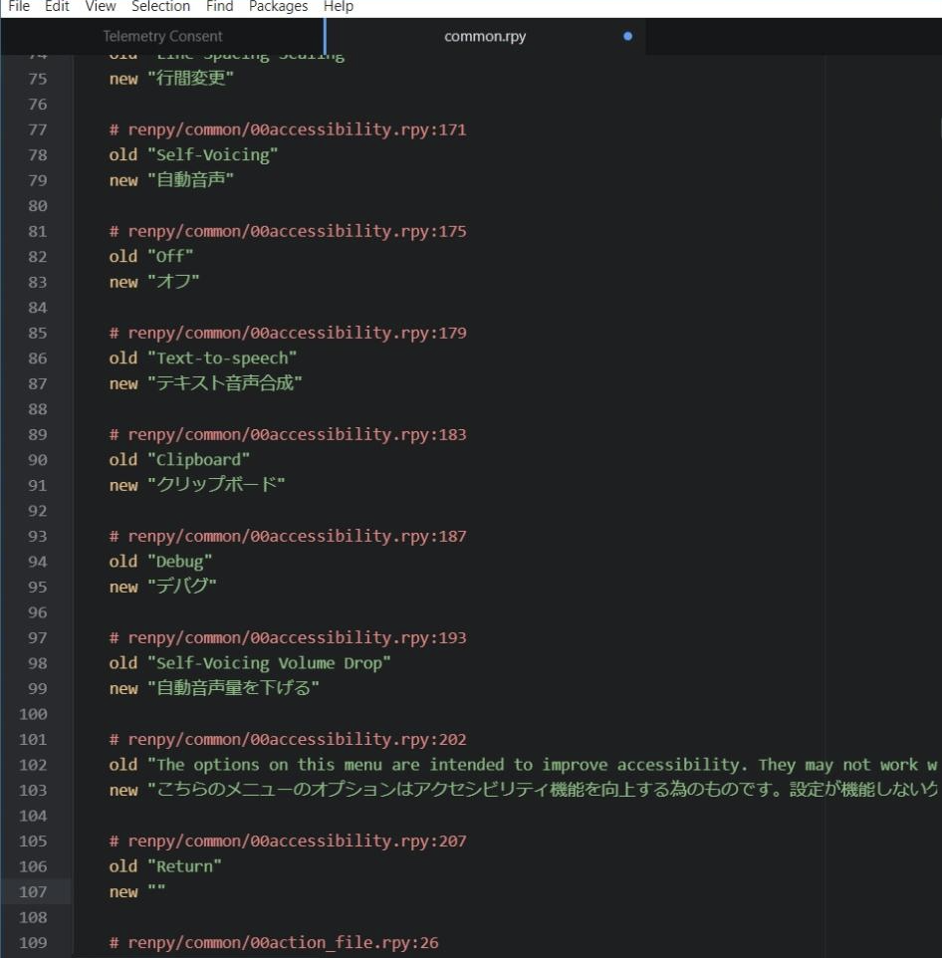Open the Help menu
Screen dimensions: 942x958
pos(339,7)
